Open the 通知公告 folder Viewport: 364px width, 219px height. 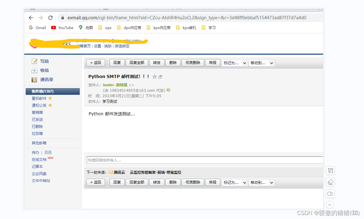coord(39,105)
